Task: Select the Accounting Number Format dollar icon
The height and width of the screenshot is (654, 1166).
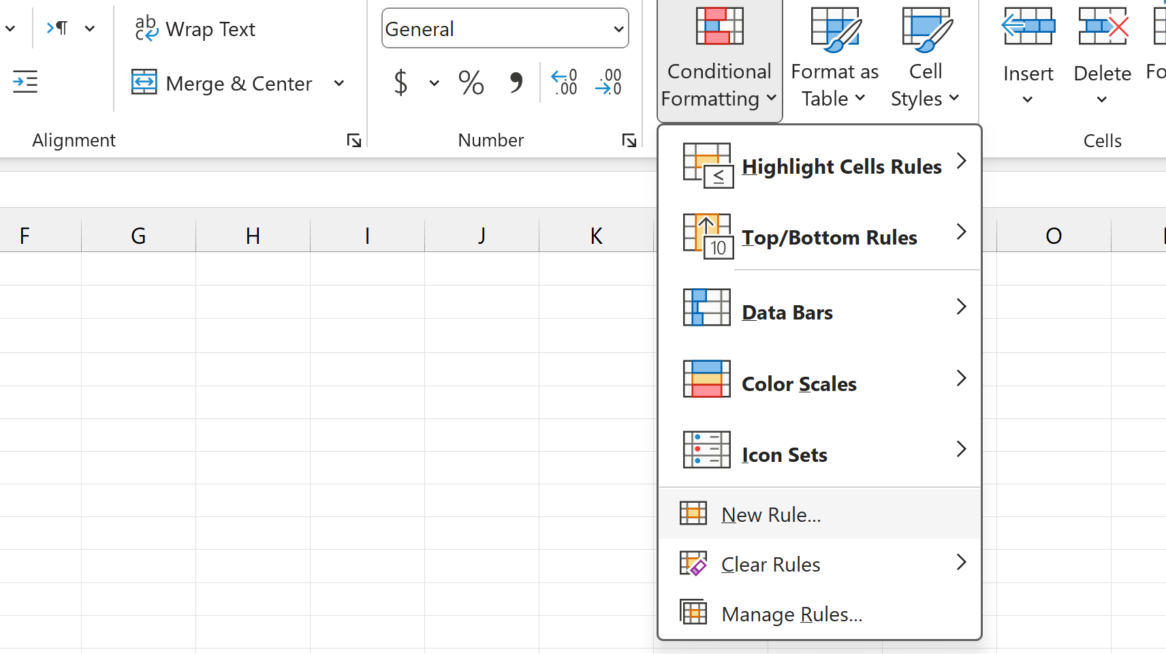Action: click(400, 82)
